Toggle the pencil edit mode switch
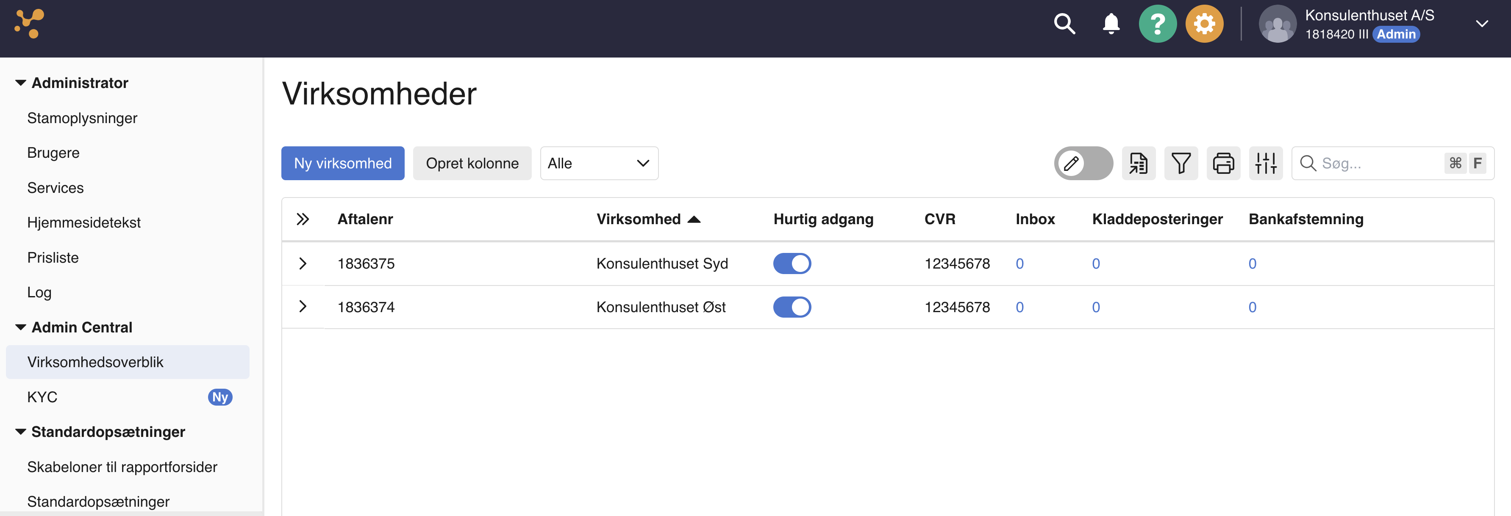The height and width of the screenshot is (516, 1511). pyautogui.click(x=1083, y=163)
